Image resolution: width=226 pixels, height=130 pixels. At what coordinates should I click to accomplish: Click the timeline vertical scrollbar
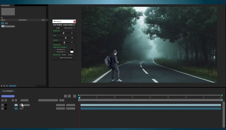pyautogui.click(x=224, y=114)
